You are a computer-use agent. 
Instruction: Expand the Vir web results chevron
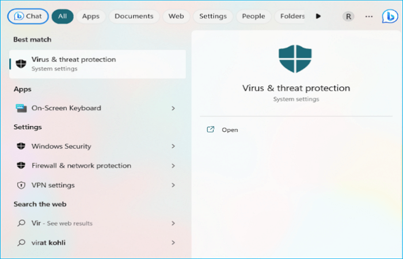pyautogui.click(x=173, y=223)
